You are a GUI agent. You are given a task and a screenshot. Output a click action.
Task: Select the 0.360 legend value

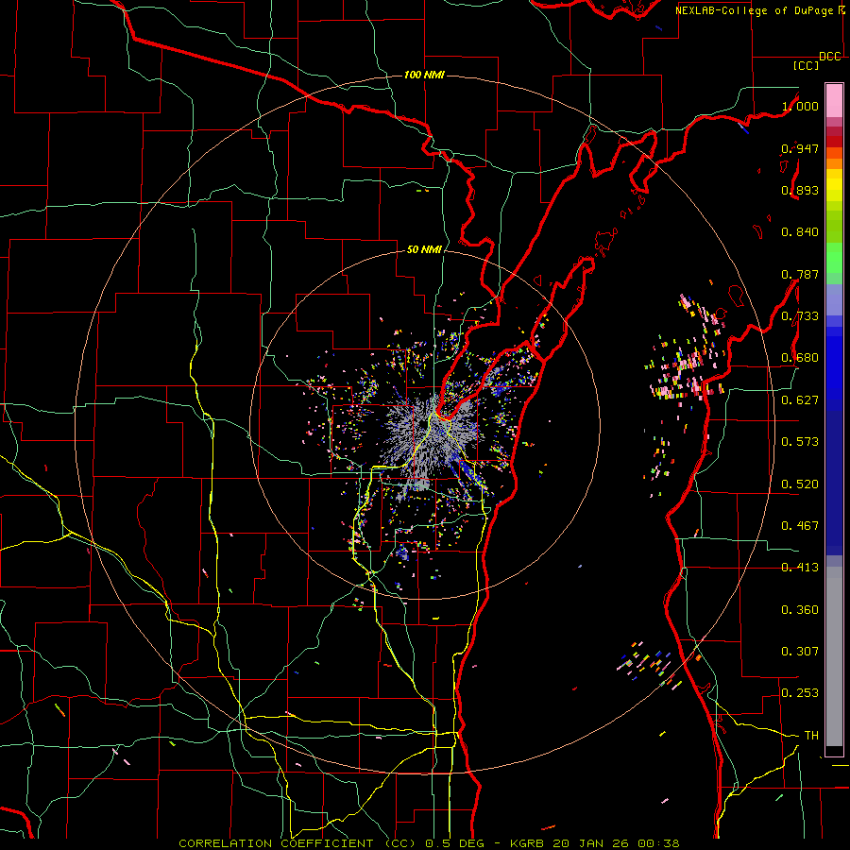(x=800, y=610)
